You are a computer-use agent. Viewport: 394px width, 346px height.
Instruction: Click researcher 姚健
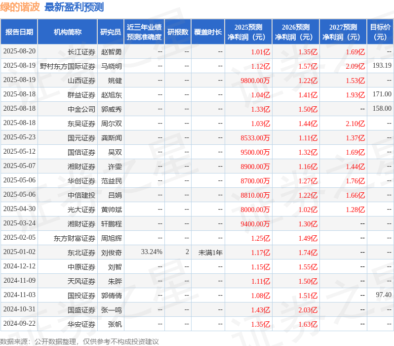point(115,81)
